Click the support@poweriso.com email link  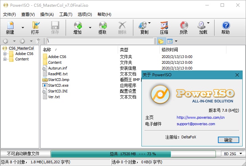(x=196, y=124)
